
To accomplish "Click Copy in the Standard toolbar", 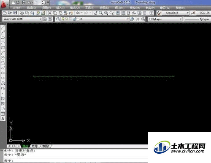I will pyautogui.click(x=55, y=13).
